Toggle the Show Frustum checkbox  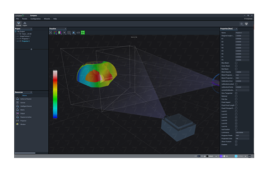(236, 141)
